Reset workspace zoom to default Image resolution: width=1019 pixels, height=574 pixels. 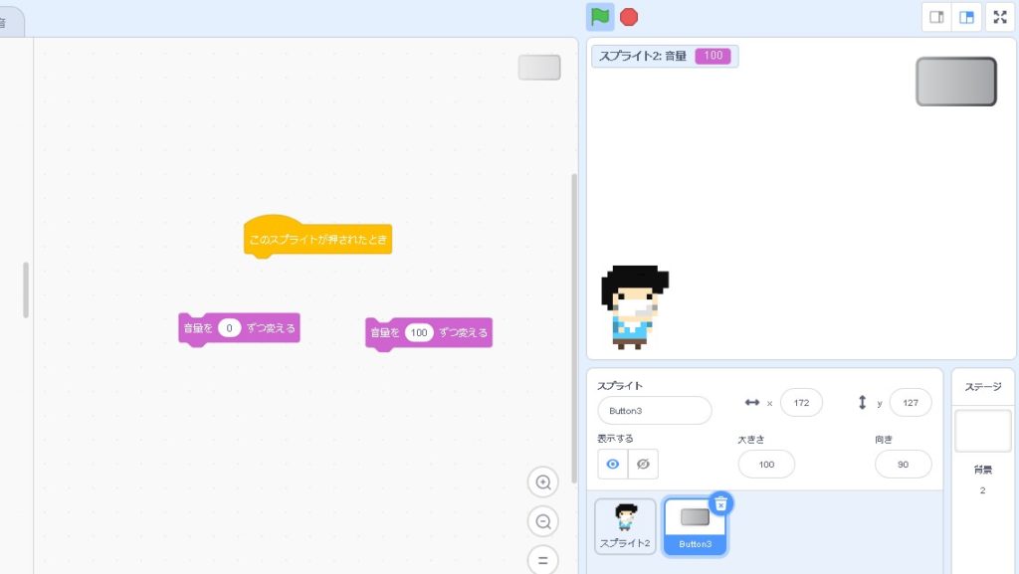point(543,560)
